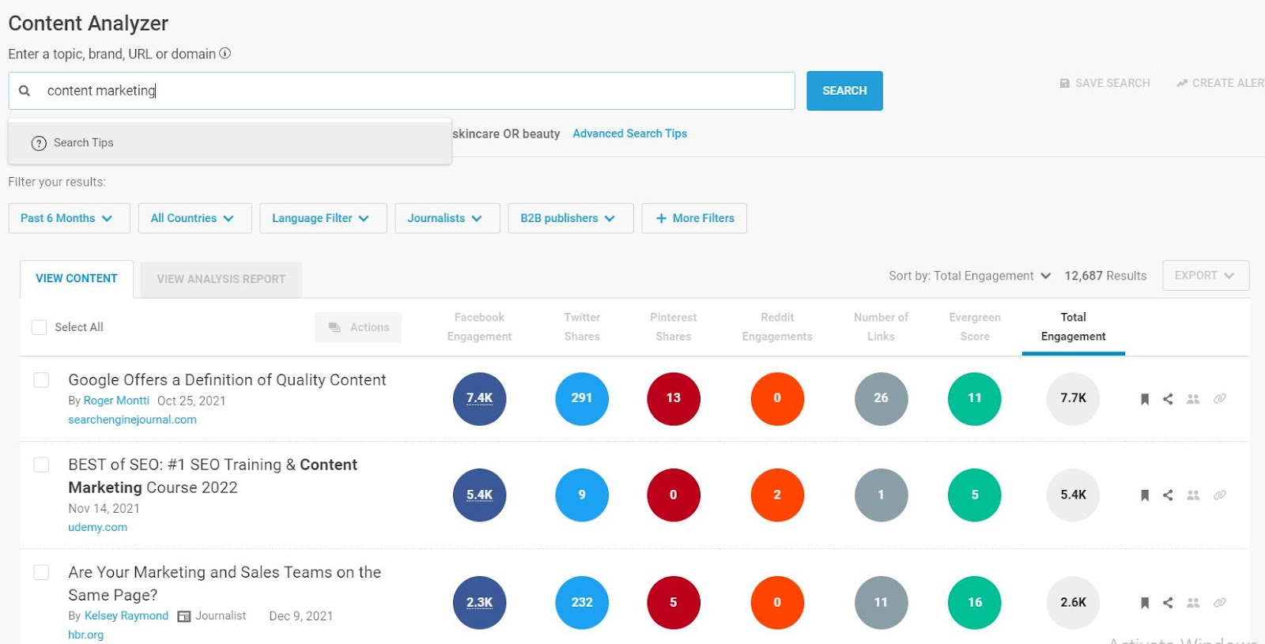Check the Google Offers a Definition row
1265x644 pixels.
tap(41, 380)
